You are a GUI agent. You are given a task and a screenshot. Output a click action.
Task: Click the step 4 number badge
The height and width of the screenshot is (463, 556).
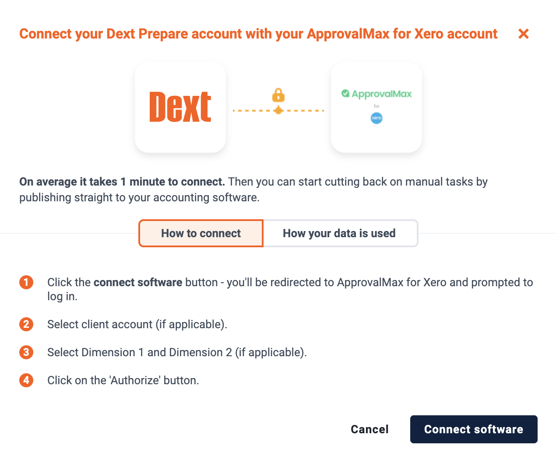click(26, 380)
